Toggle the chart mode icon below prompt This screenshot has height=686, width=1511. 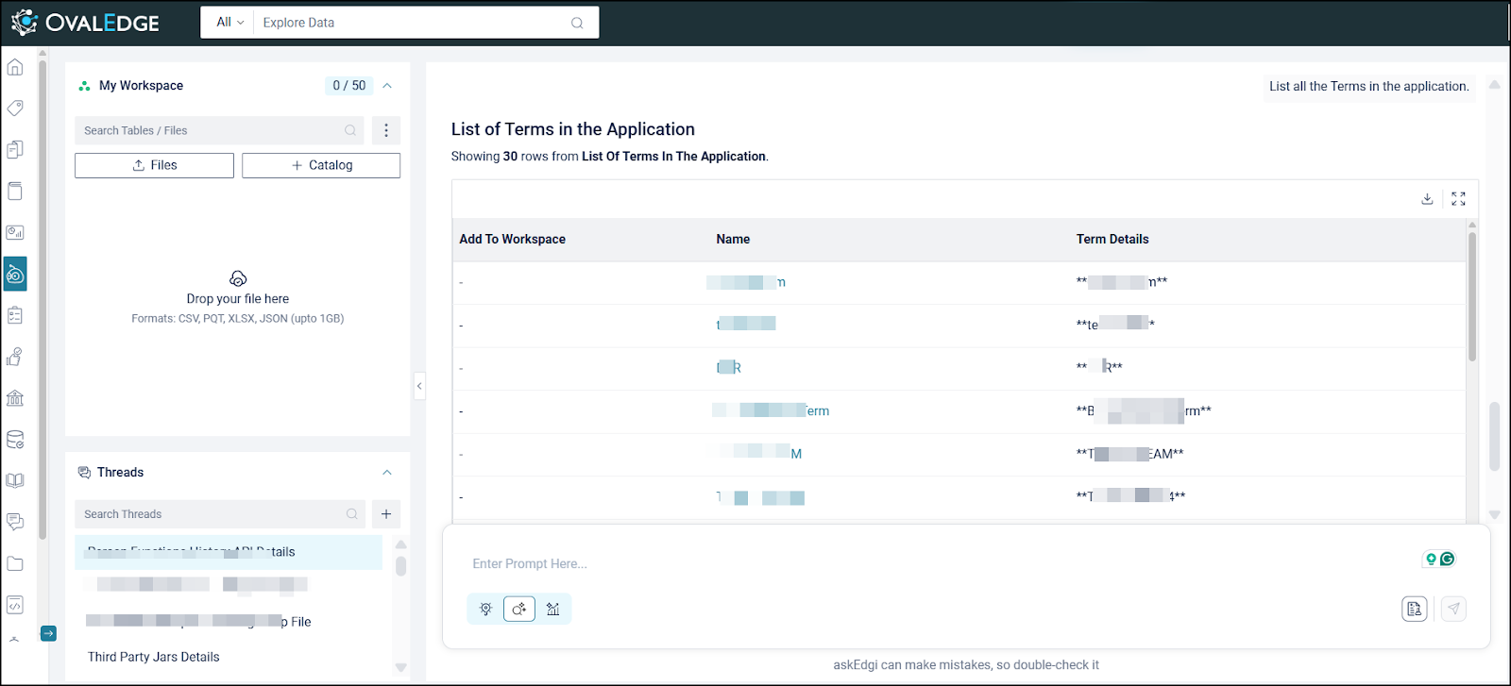point(553,609)
